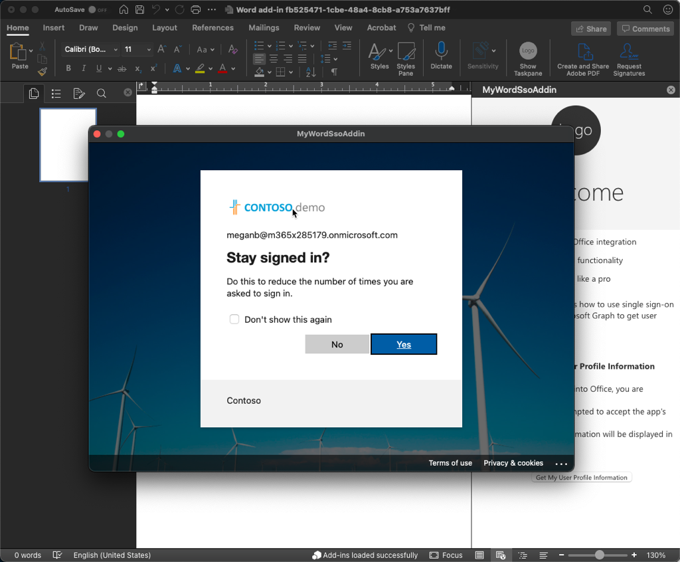The height and width of the screenshot is (562, 680).
Task: Click the Print icon in title bar
Action: click(196, 9)
